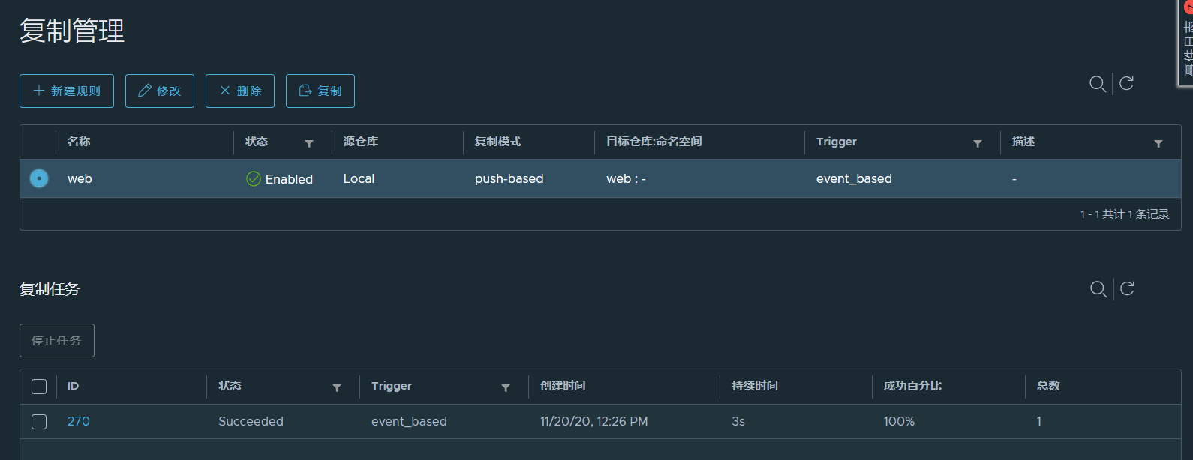Screen dimensions: 1193x460
Task: Click the green Enabled status checkmark icon
Action: click(x=254, y=179)
